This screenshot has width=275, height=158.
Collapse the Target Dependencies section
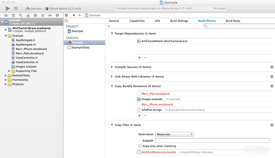pyautogui.click(x=112, y=33)
